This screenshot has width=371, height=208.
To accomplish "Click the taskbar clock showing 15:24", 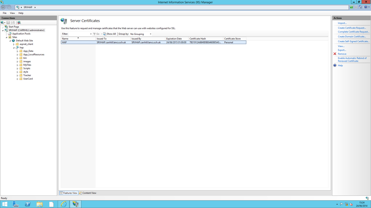I will point(362,204).
